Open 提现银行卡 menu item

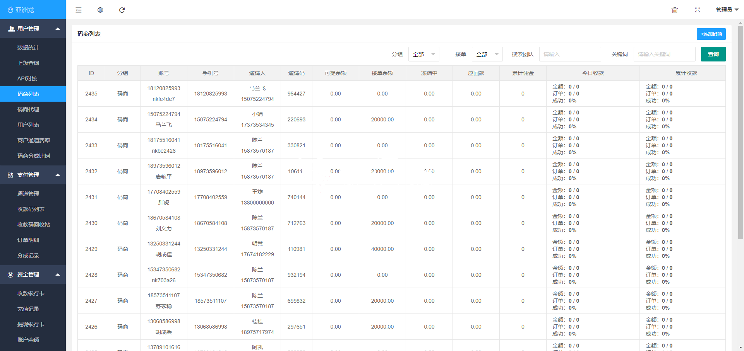33,324
